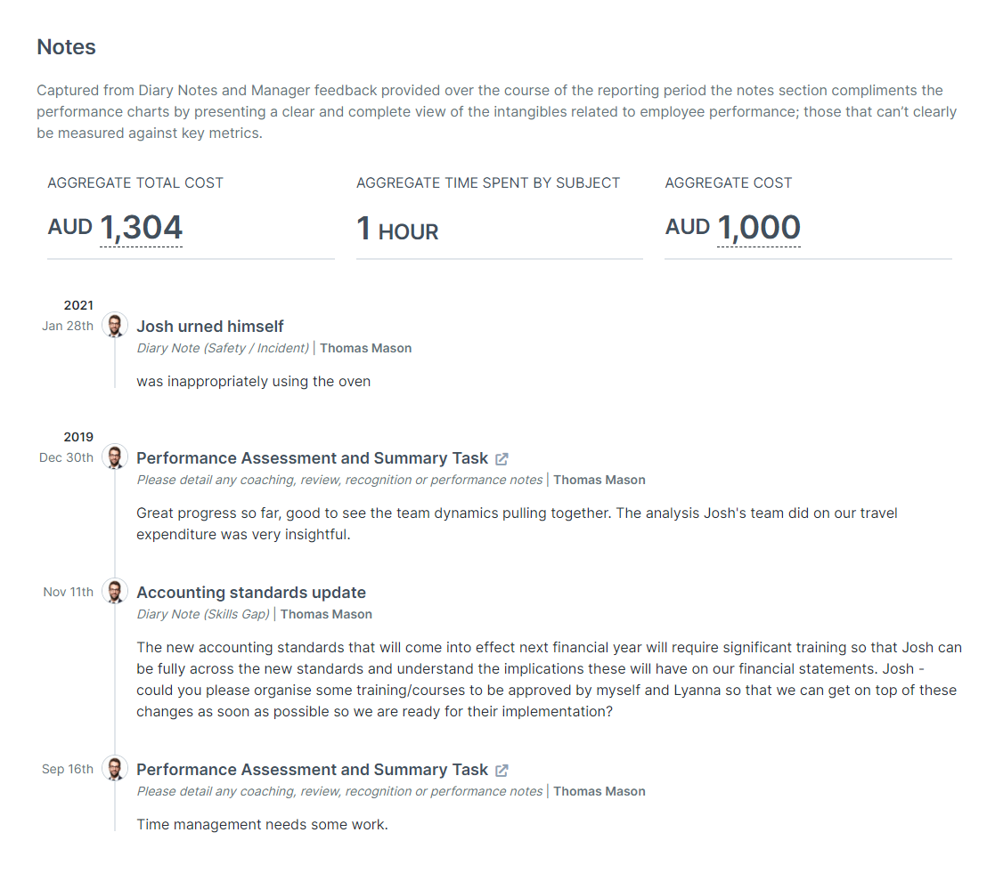Click the '2021' year marker

tap(78, 304)
